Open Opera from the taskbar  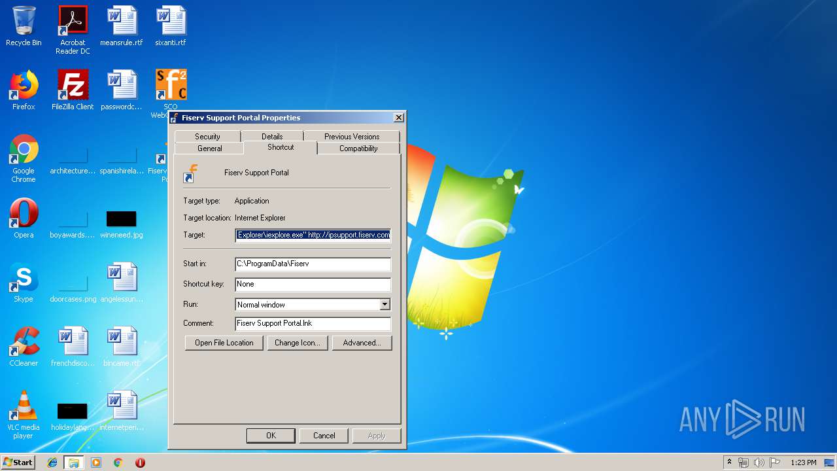pyautogui.click(x=140, y=462)
